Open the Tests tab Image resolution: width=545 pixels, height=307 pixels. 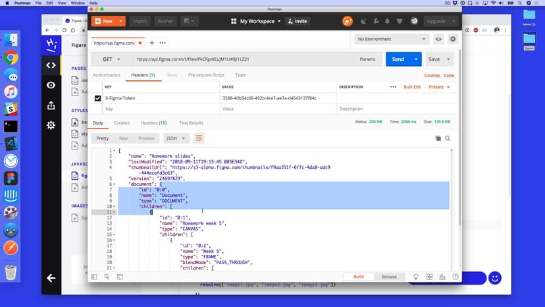240,75
